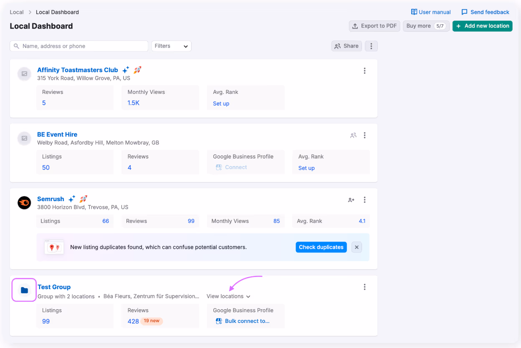The height and width of the screenshot is (348, 521).
Task: Expand View locations for Test Group
Action: pos(228,296)
